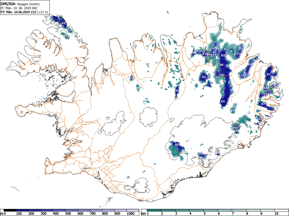Screen dimensions: 289x216
Task: Click the "100" metre legend label
Action: (19, 214)
